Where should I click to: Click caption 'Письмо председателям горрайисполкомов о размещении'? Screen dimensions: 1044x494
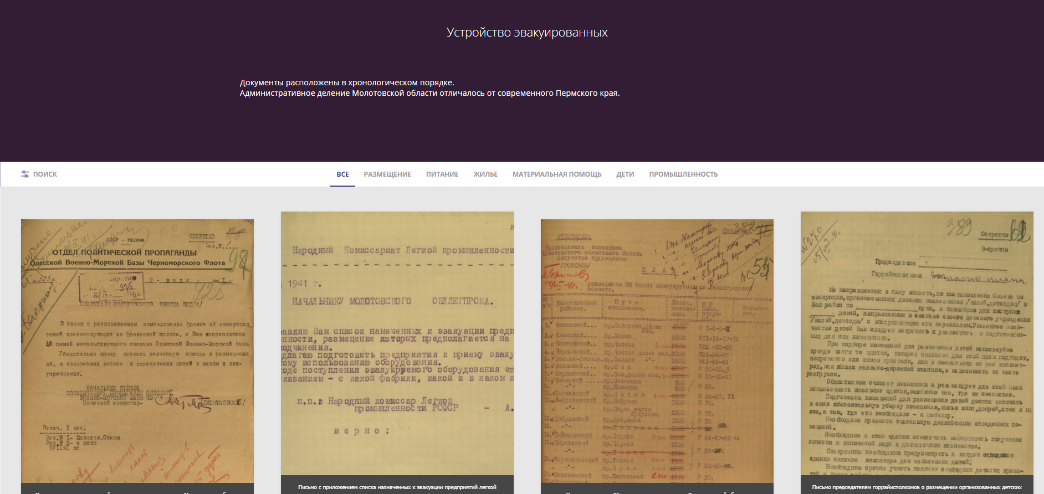coord(917,487)
